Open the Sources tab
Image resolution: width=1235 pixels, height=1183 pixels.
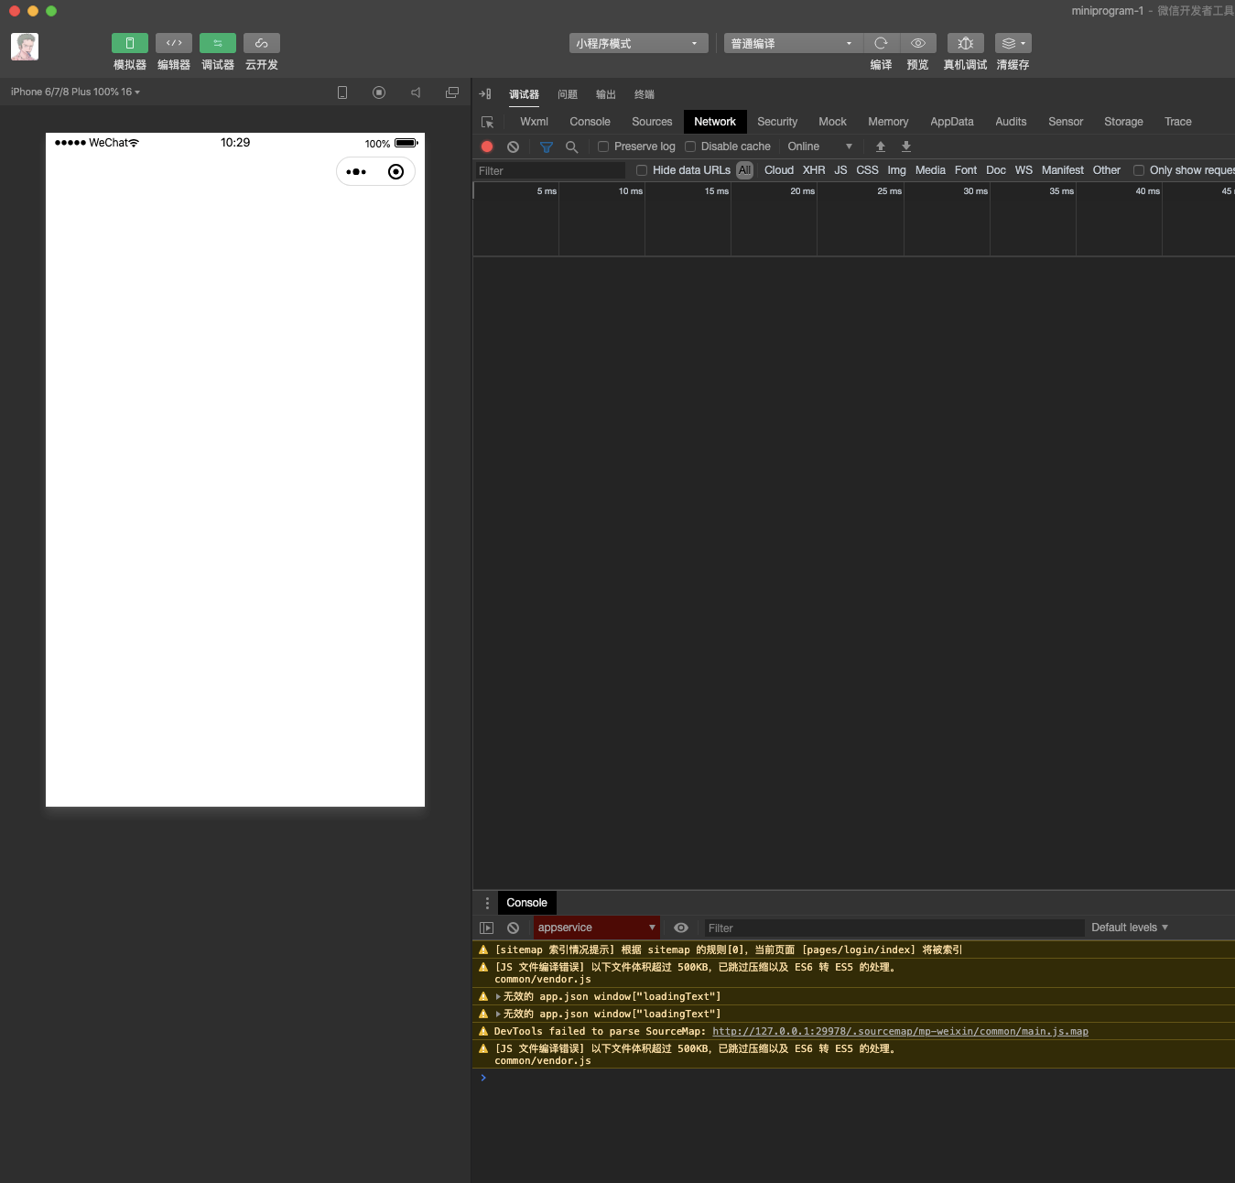(x=652, y=122)
